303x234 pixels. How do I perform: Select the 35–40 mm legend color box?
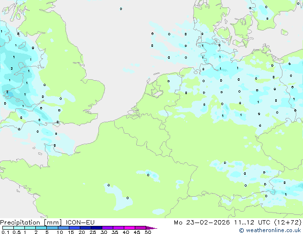coord(118,228)
